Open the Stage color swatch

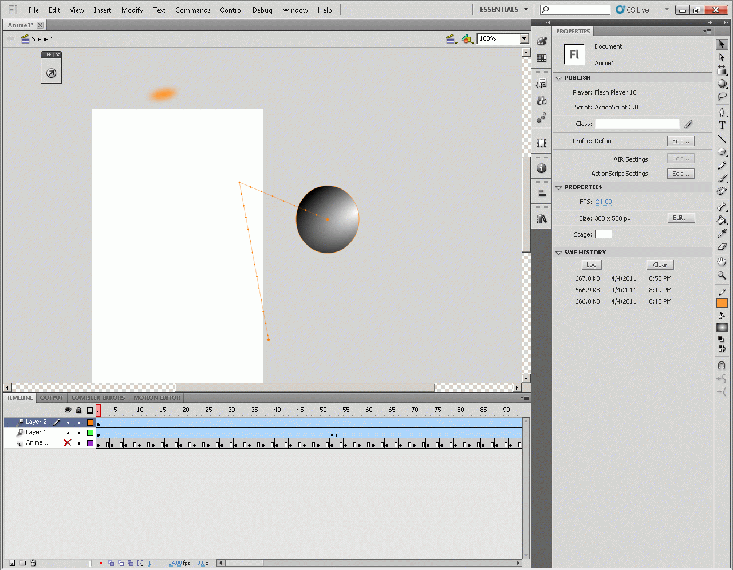[x=604, y=234]
